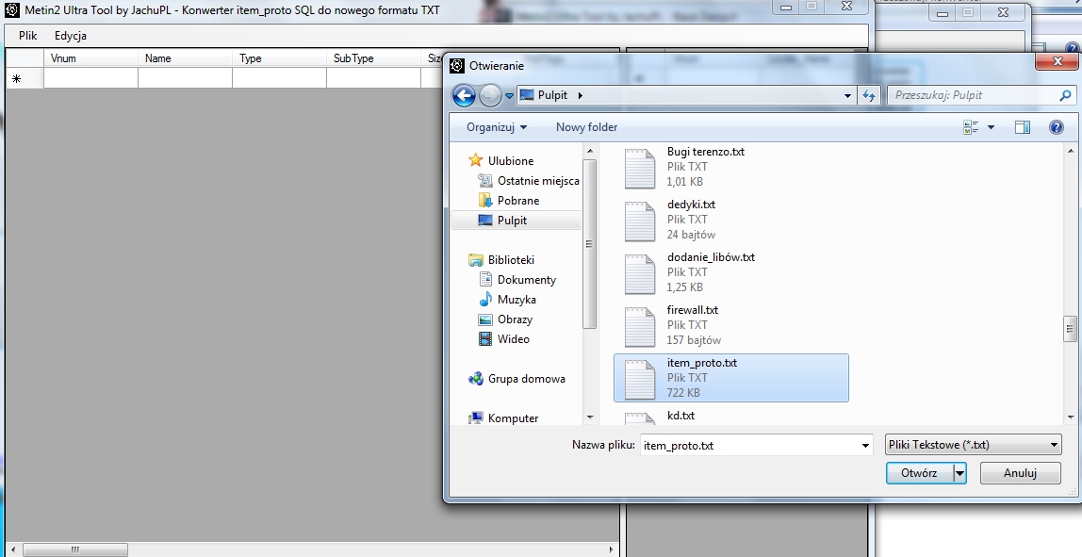Click the Type column header

[x=280, y=58]
